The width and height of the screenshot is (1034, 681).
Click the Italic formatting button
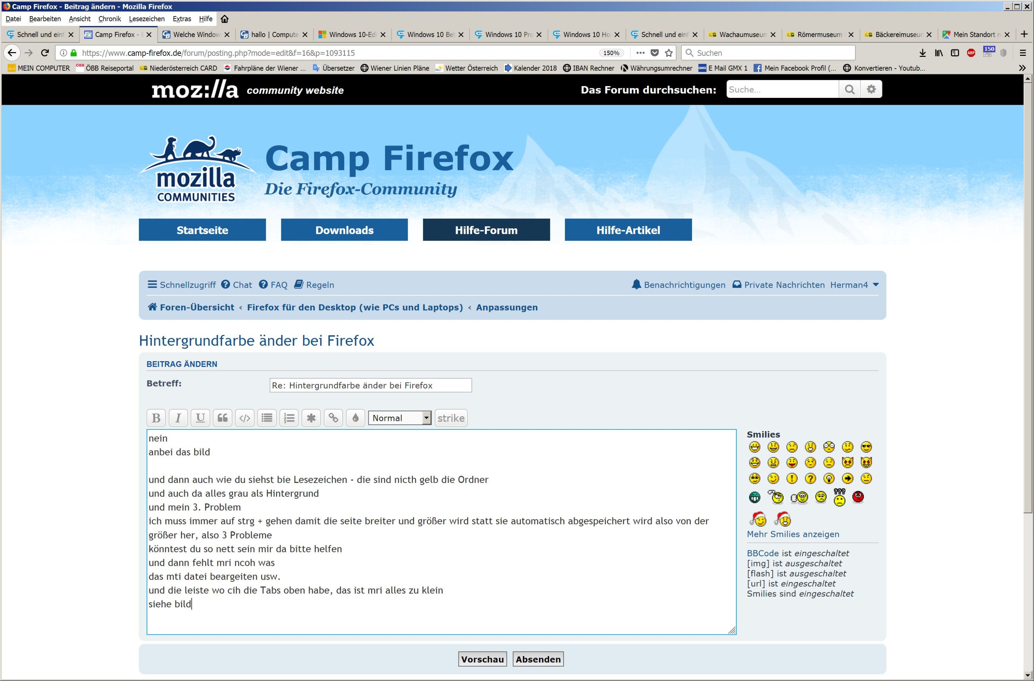(x=178, y=418)
